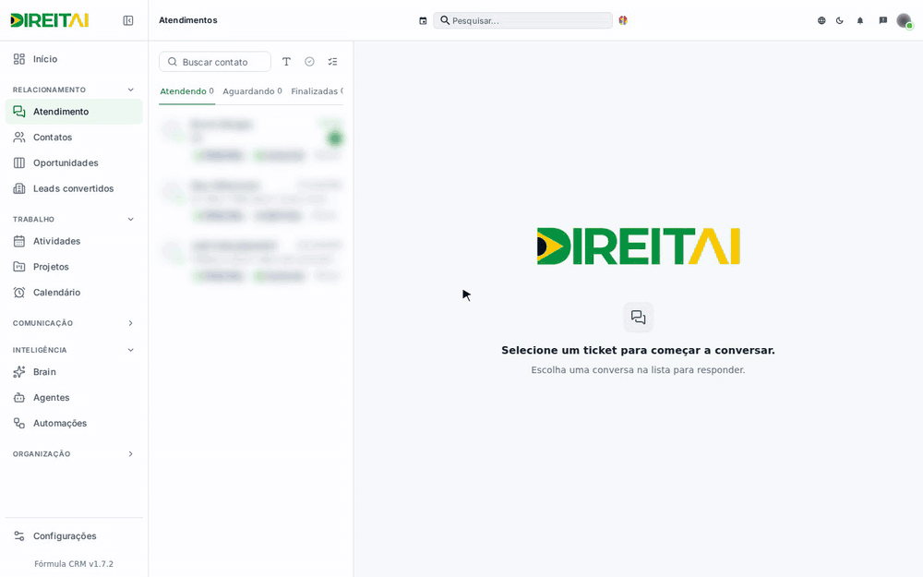Switch to the Aguardando tab
The height and width of the screenshot is (577, 923).
pyautogui.click(x=252, y=91)
